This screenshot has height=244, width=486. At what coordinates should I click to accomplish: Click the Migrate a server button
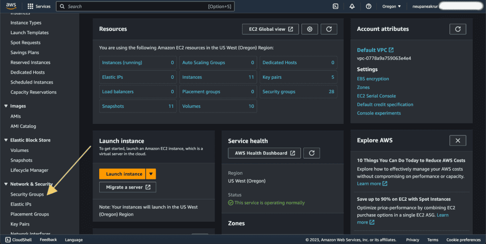pos(128,187)
